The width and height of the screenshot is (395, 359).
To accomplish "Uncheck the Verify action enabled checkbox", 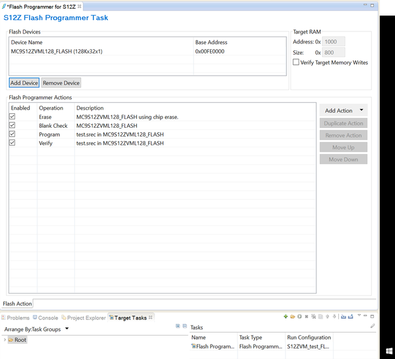I will (12, 142).
